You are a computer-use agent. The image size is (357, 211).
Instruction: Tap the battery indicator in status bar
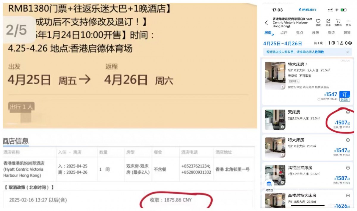tap(344, 10)
